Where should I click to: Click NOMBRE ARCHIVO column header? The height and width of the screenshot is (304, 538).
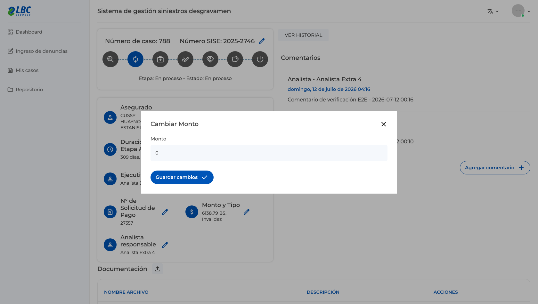pyautogui.click(x=126, y=292)
